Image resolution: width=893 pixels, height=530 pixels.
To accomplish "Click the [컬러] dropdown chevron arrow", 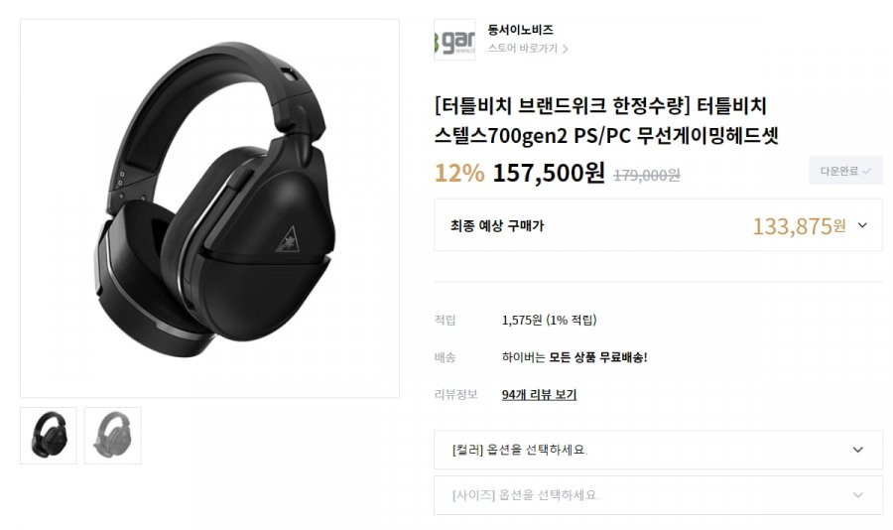I will point(857,450).
